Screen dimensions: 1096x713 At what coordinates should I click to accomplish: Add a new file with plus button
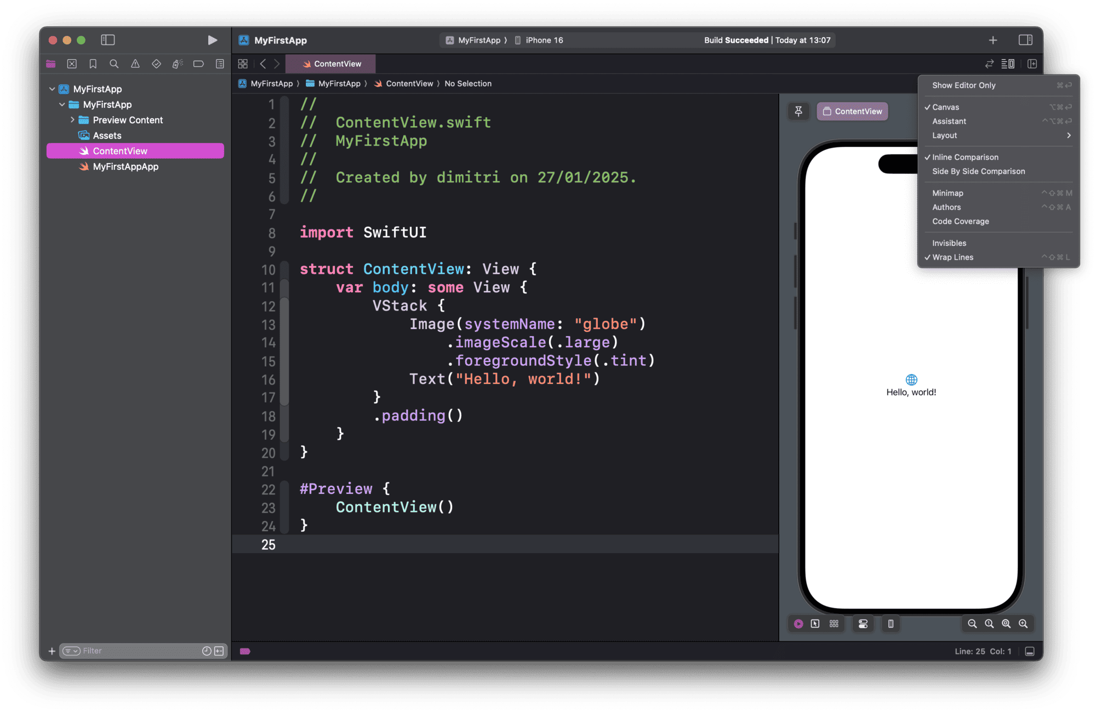click(x=52, y=651)
